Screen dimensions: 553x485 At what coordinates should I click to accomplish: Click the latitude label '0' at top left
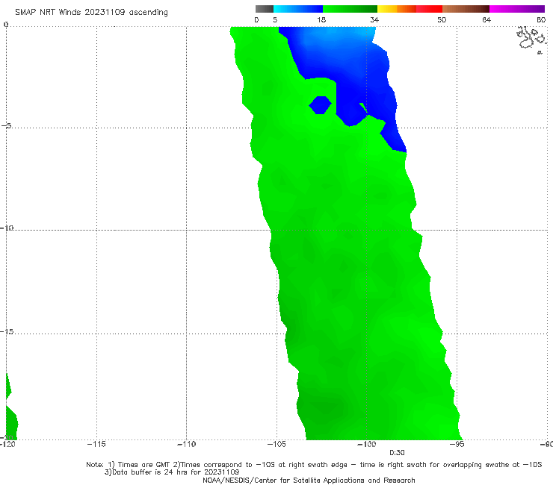click(6, 25)
